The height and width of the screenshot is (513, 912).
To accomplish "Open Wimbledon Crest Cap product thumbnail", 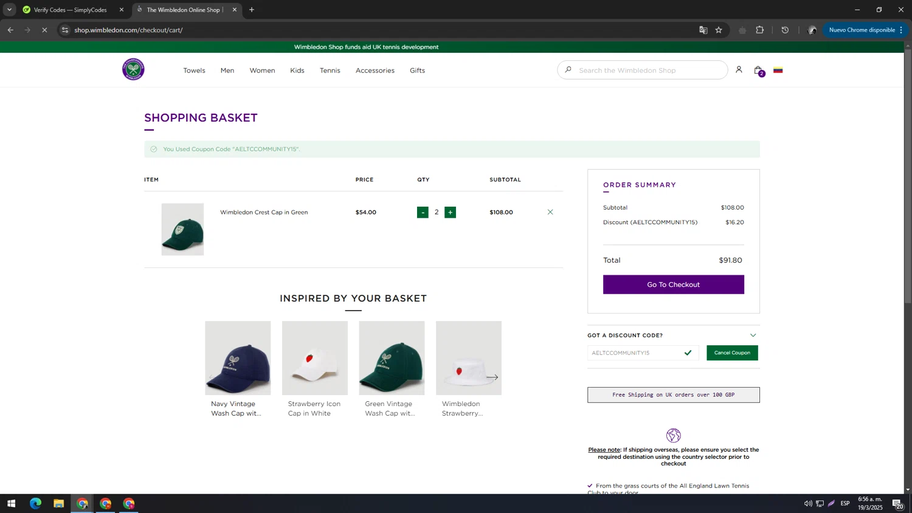I will point(182,229).
